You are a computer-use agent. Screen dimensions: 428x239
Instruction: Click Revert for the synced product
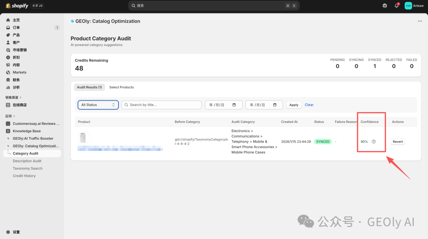coord(398,141)
